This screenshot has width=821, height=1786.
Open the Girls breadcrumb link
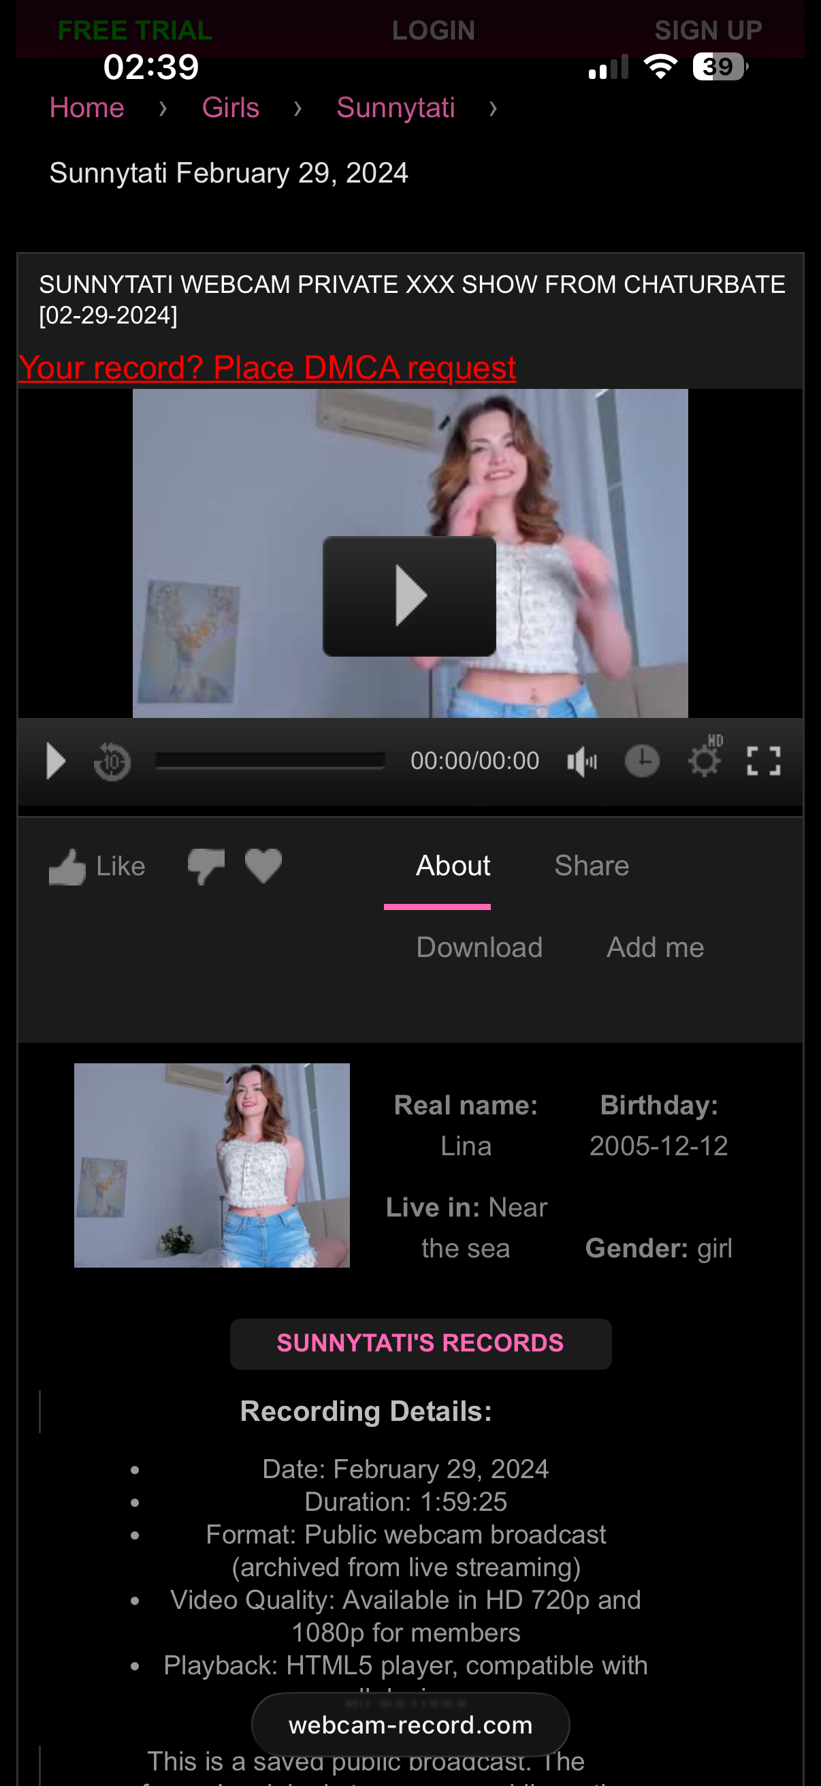point(231,108)
